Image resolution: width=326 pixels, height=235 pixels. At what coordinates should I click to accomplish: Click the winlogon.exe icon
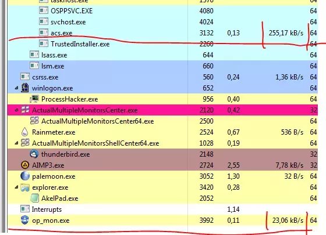click(x=25, y=88)
